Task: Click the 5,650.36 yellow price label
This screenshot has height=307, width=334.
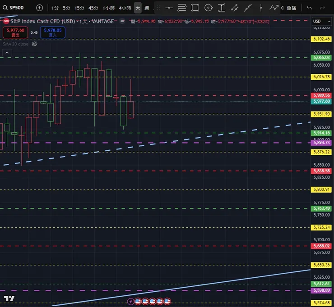Action: pos(321,265)
